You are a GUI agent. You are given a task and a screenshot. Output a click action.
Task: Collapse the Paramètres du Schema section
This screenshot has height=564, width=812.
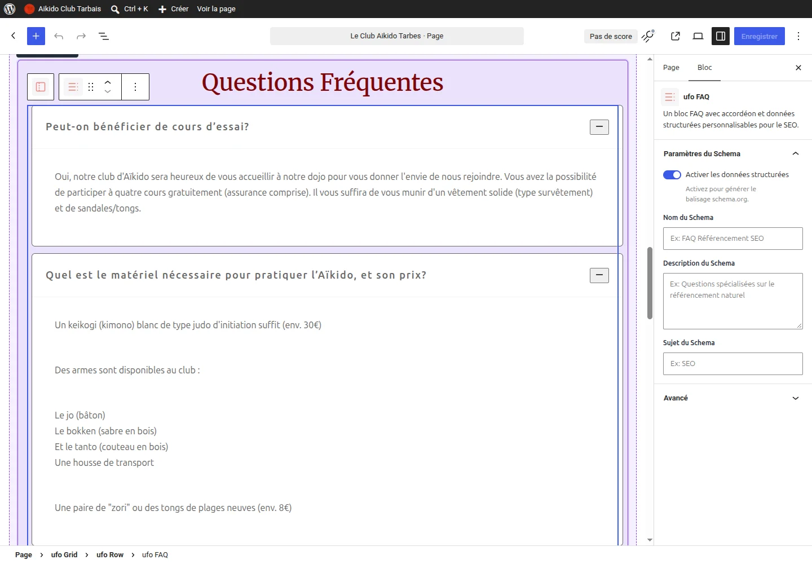(732, 153)
